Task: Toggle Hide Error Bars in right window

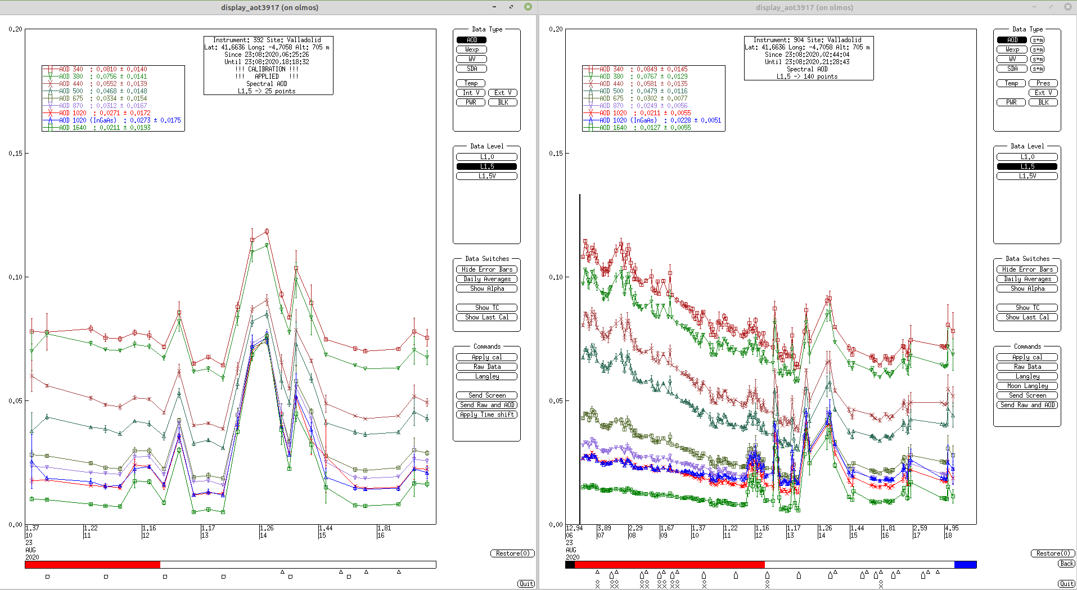Action: [x=1027, y=269]
